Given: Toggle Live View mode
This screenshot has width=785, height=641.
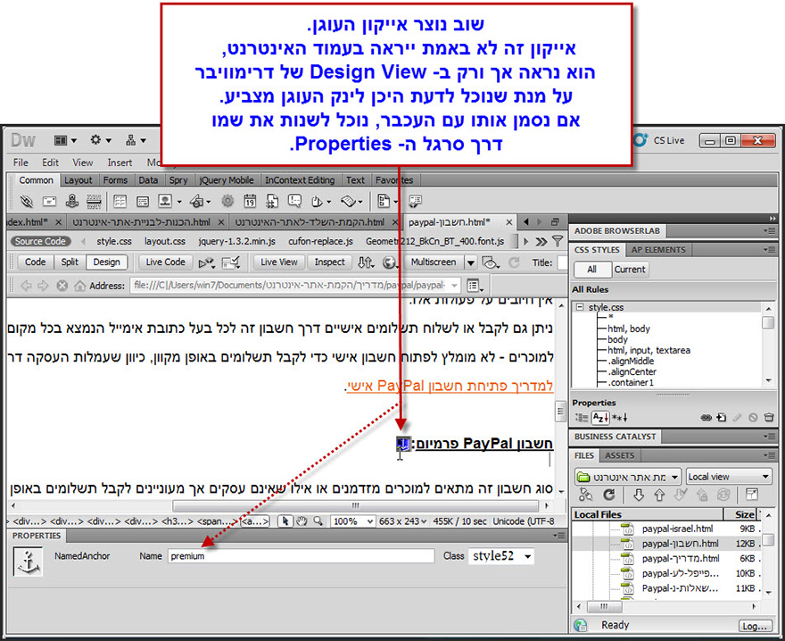Looking at the screenshot, I should [x=279, y=262].
